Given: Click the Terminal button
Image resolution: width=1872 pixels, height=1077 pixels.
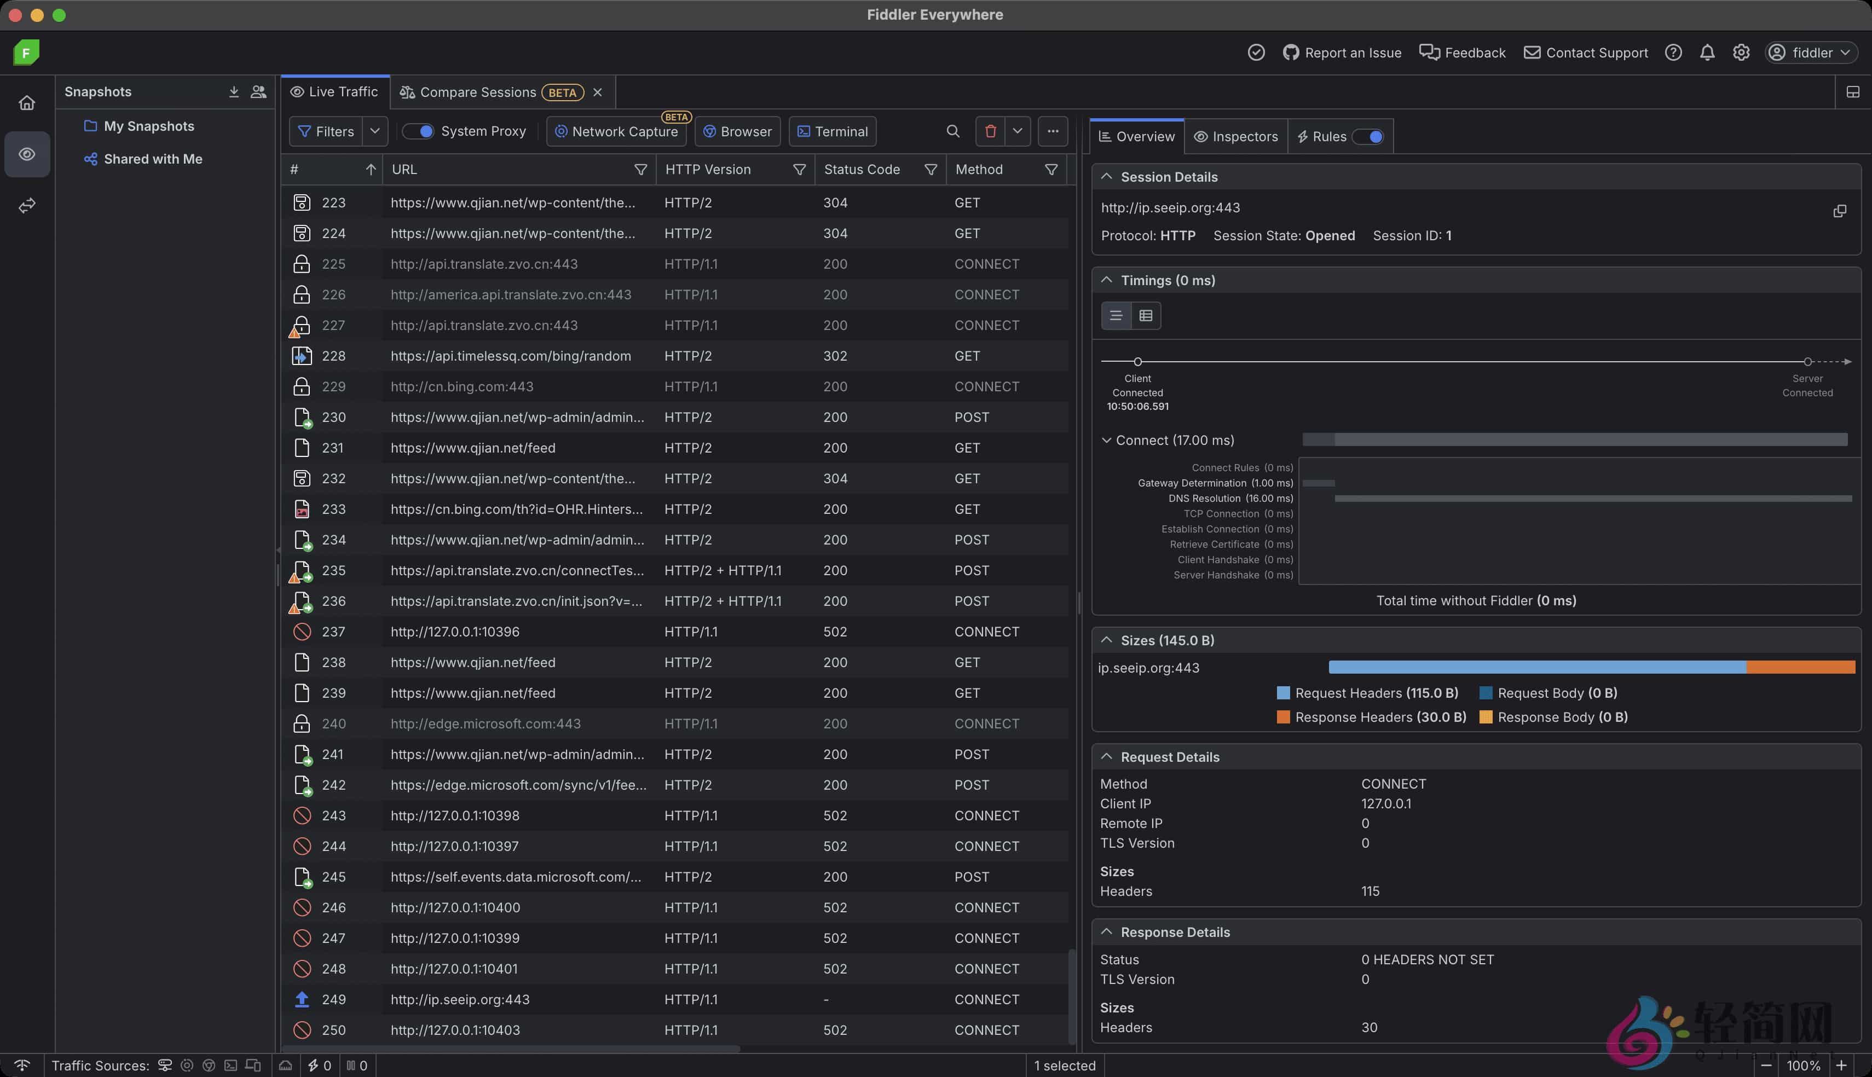Looking at the screenshot, I should pyautogui.click(x=833, y=132).
